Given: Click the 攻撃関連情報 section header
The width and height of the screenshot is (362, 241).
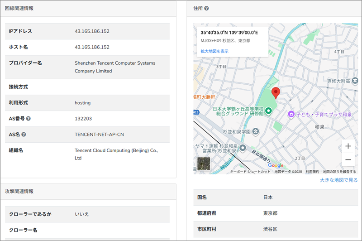Looking at the screenshot, I should 19,191.
